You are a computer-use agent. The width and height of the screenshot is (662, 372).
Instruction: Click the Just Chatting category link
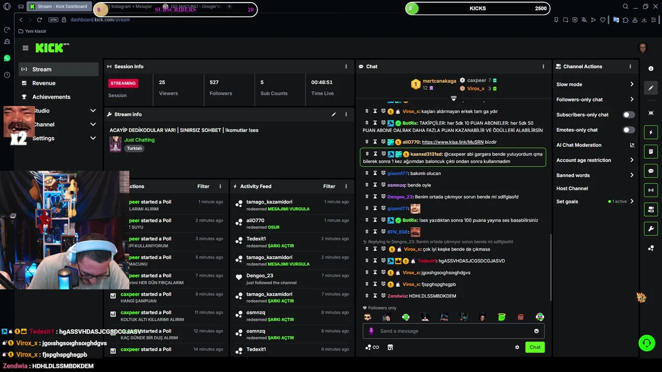(x=139, y=140)
